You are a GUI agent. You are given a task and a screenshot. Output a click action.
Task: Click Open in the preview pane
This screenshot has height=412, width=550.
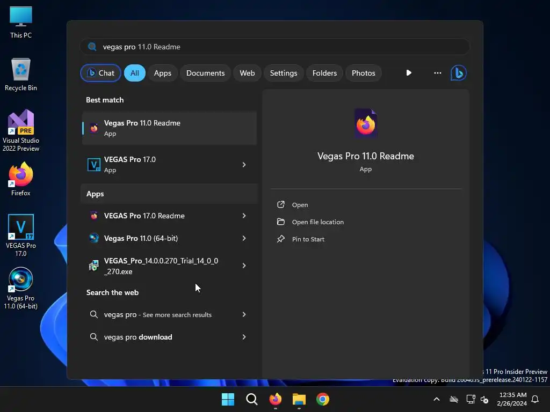(x=300, y=204)
